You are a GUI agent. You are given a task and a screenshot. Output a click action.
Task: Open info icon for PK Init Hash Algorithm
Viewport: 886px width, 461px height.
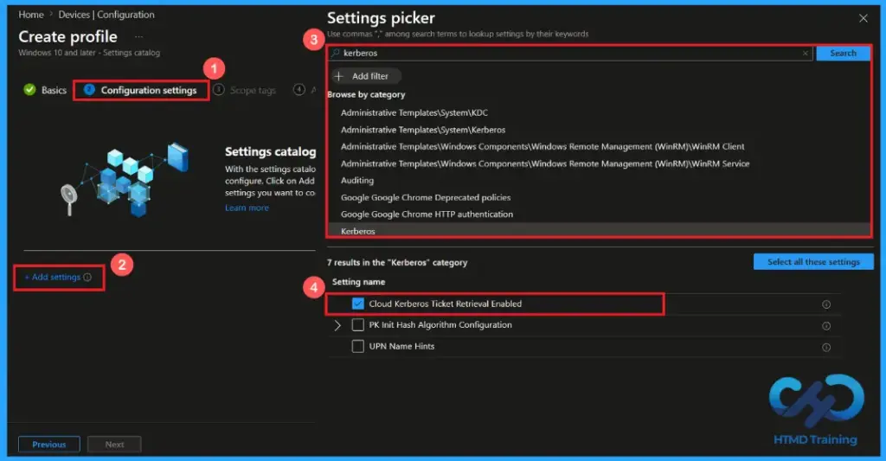[x=826, y=326]
